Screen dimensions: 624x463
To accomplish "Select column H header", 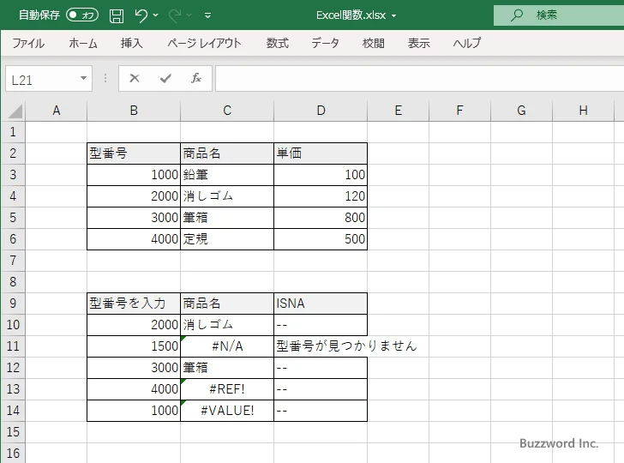I will (x=584, y=111).
